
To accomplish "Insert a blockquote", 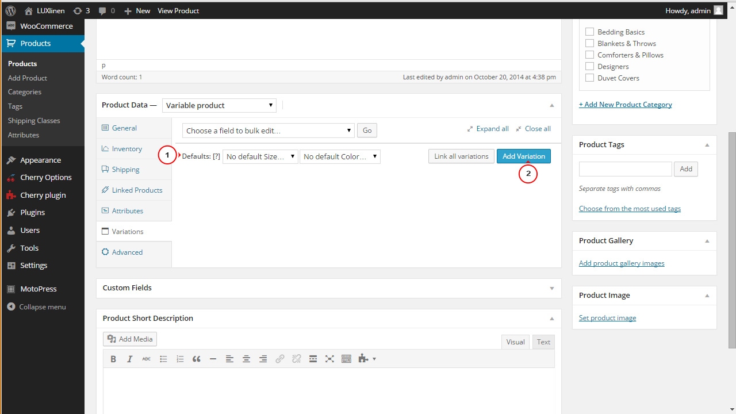I will tap(197, 359).
